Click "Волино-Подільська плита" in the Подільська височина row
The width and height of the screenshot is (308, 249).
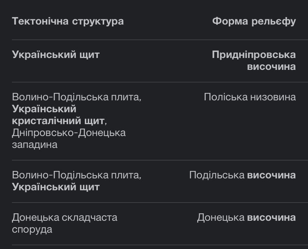(76, 175)
